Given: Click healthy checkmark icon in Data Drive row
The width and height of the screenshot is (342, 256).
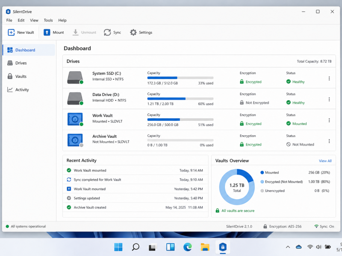Looking at the screenshot, I should pyautogui.click(x=288, y=102).
